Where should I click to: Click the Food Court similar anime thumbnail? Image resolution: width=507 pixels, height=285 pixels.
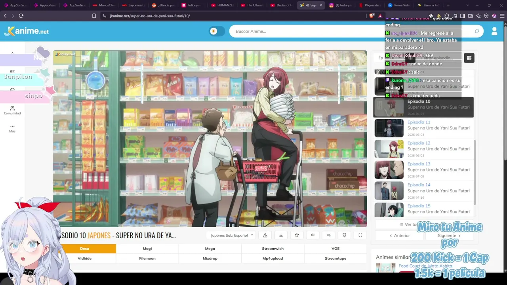[x=385, y=268]
